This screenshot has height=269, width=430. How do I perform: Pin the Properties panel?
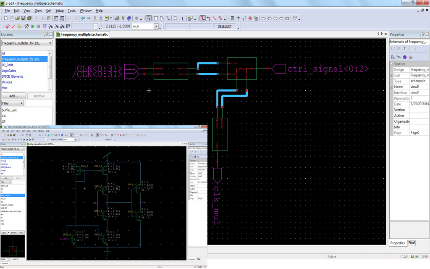point(422,34)
